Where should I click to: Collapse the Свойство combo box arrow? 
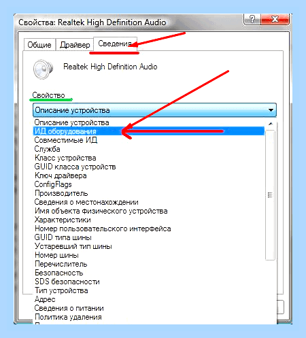click(271, 110)
